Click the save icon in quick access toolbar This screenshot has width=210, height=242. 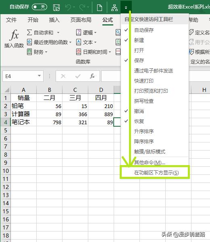tap(56, 7)
